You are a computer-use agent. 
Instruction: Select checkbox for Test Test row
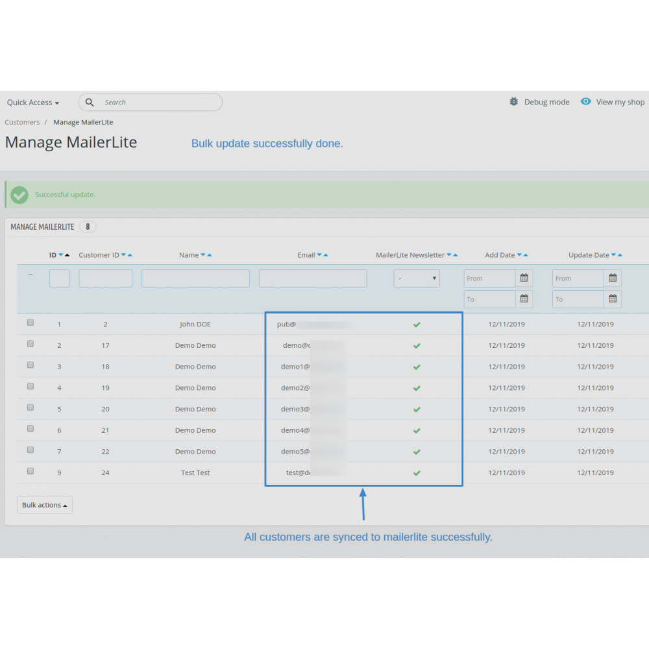(31, 471)
